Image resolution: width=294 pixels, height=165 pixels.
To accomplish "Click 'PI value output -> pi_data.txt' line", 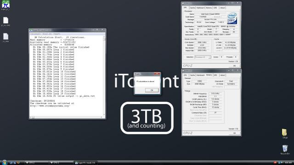I will click(64, 96).
